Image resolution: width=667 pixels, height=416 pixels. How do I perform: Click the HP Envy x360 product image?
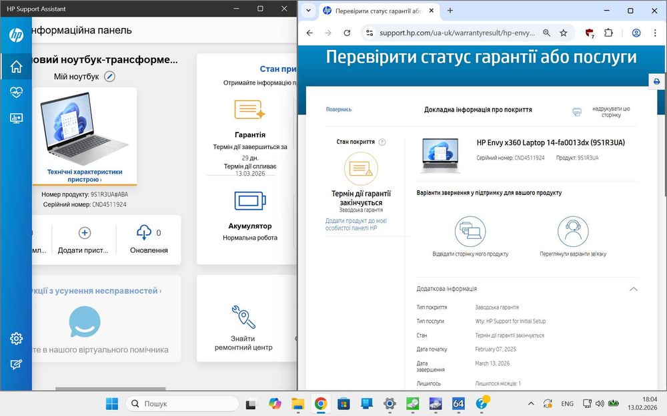440,154
